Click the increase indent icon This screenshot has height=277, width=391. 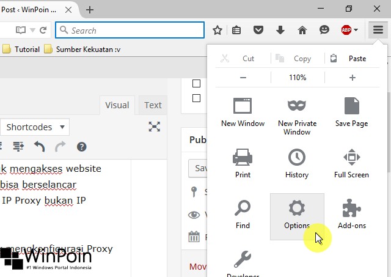pyautogui.click(x=18, y=147)
